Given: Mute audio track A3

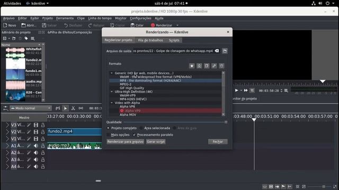Looking at the screenshot, I should point(36,159).
